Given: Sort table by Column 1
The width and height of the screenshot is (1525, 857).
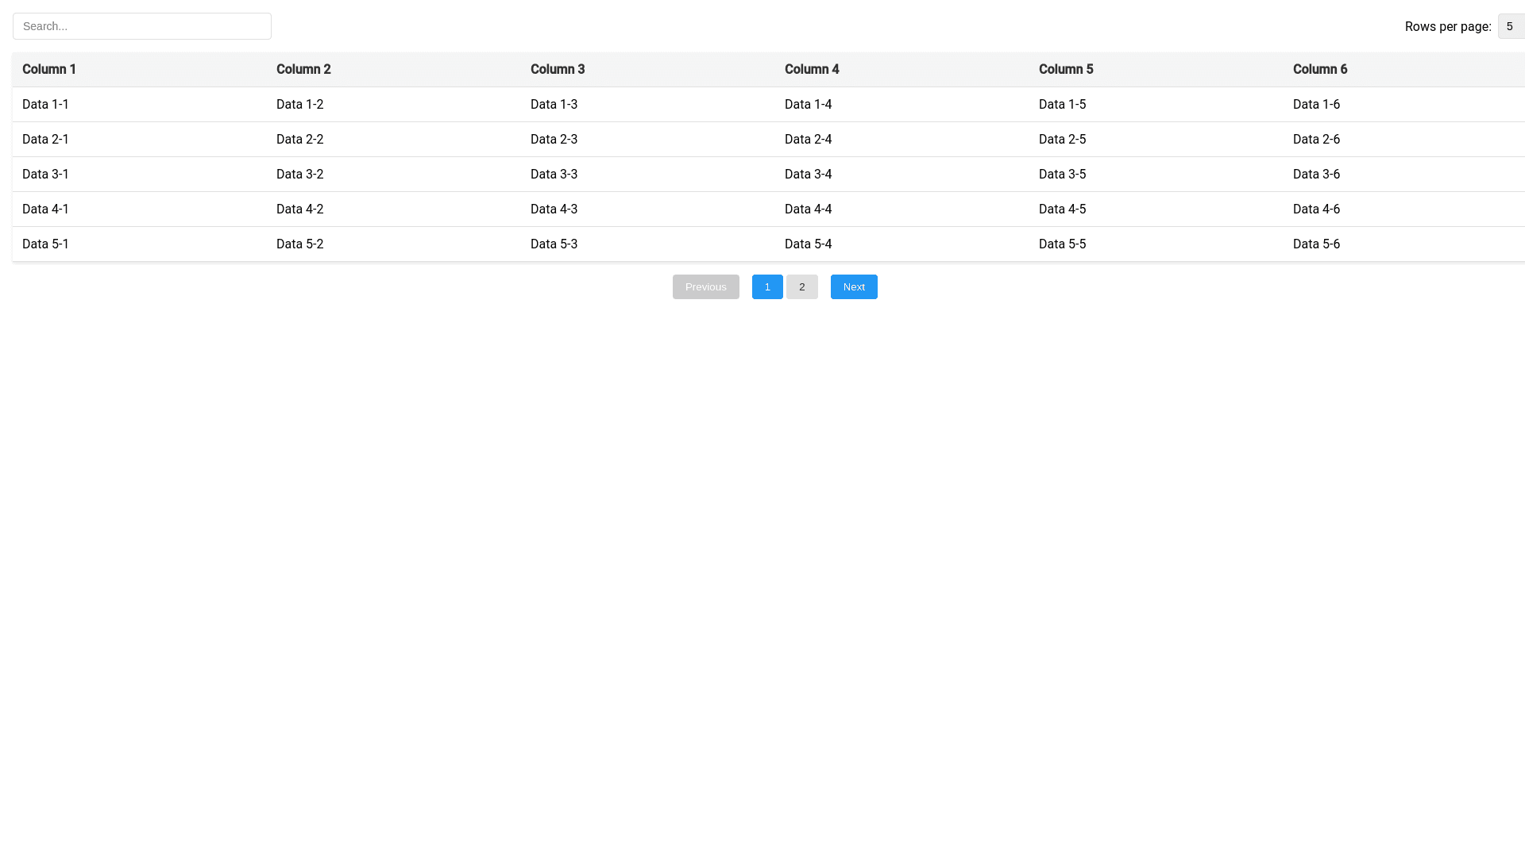Looking at the screenshot, I should 48,69.
